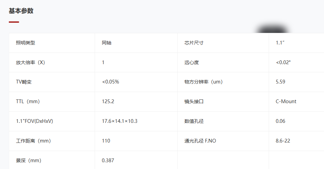Viewport: 324px width, 169px height.
Task: Click the 0.387 depth value
Action: (x=108, y=161)
